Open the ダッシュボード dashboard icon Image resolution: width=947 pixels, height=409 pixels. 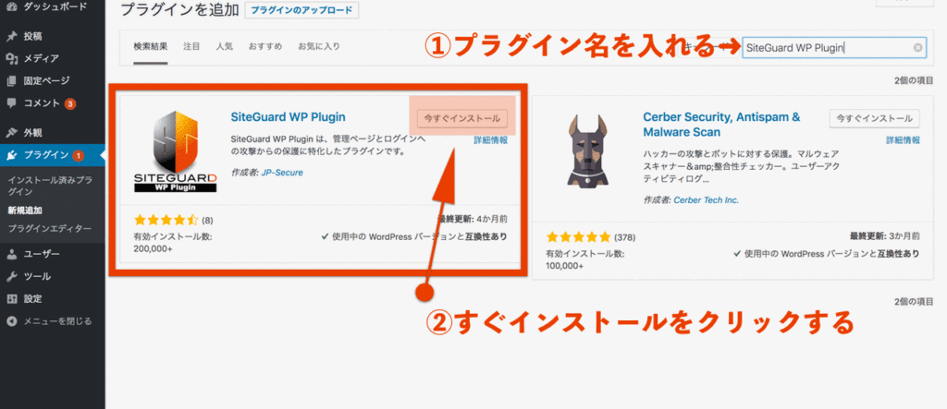pos(11,6)
